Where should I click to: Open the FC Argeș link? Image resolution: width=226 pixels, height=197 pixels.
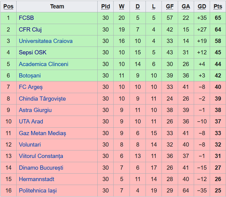pos(31,87)
